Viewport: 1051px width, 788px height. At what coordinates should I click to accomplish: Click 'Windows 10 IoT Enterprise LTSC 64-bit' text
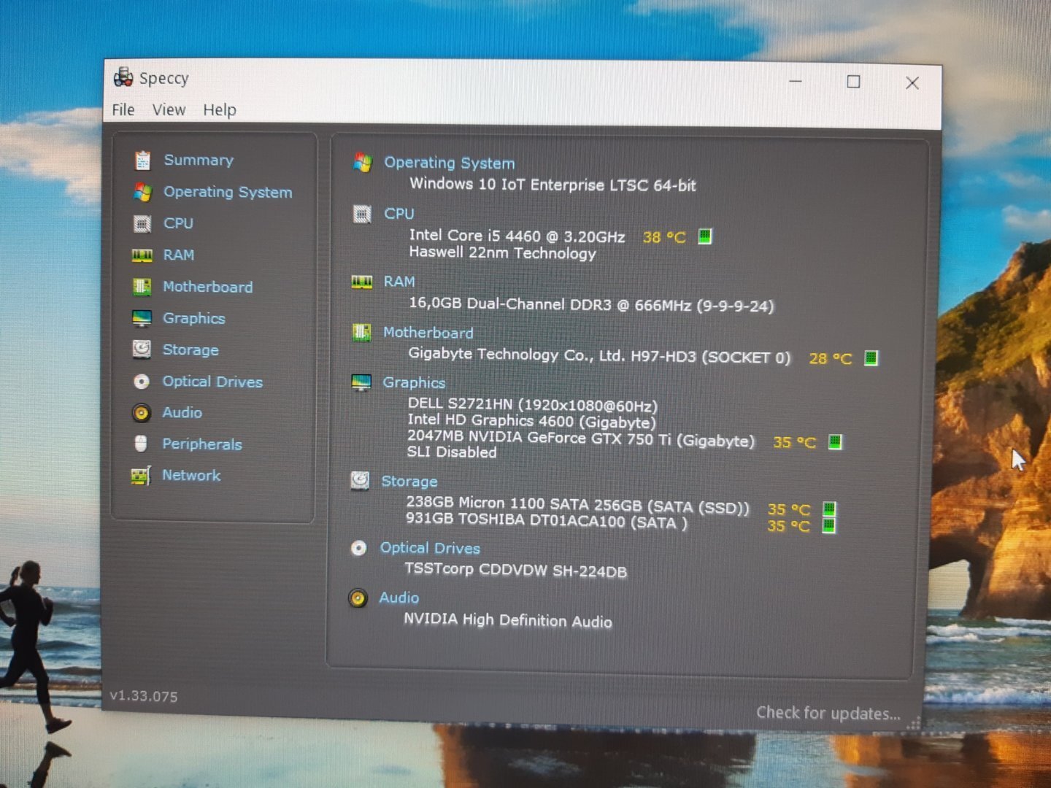point(553,185)
